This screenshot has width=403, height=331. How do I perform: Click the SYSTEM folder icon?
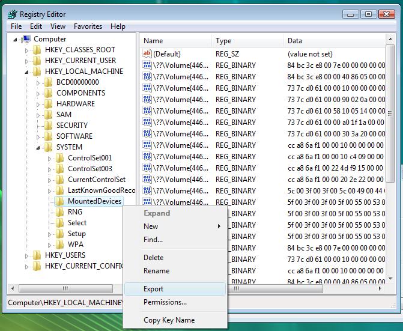(x=48, y=147)
